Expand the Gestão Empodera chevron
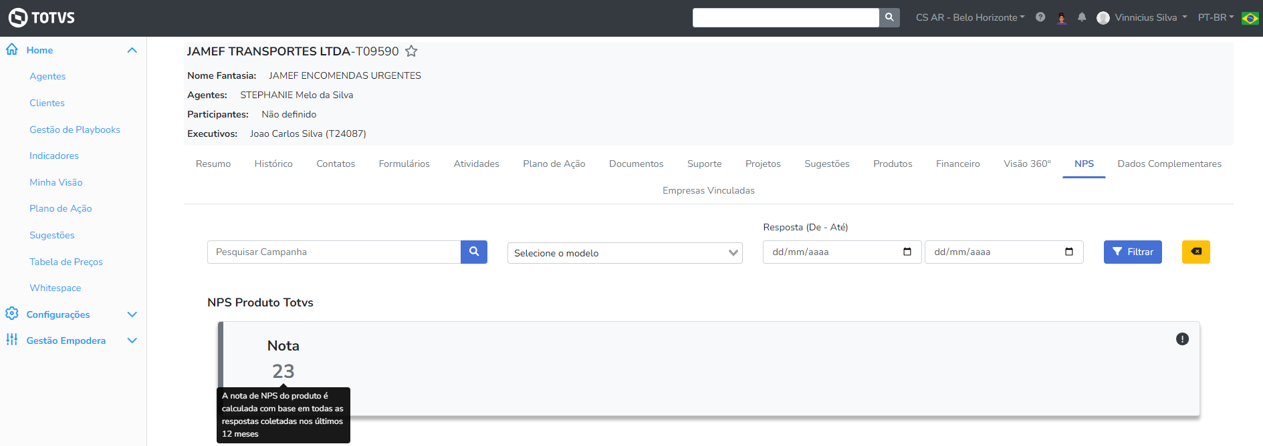 tap(132, 341)
